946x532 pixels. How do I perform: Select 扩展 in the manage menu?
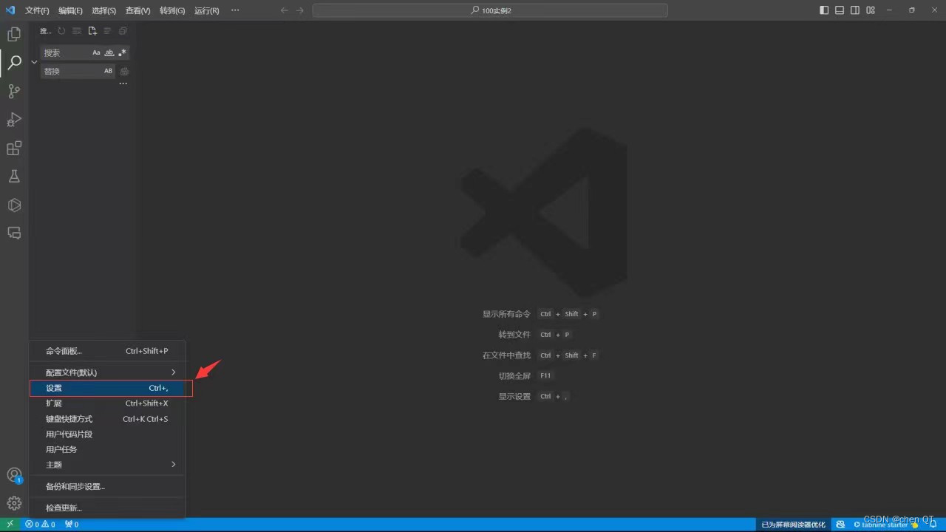[107, 403]
